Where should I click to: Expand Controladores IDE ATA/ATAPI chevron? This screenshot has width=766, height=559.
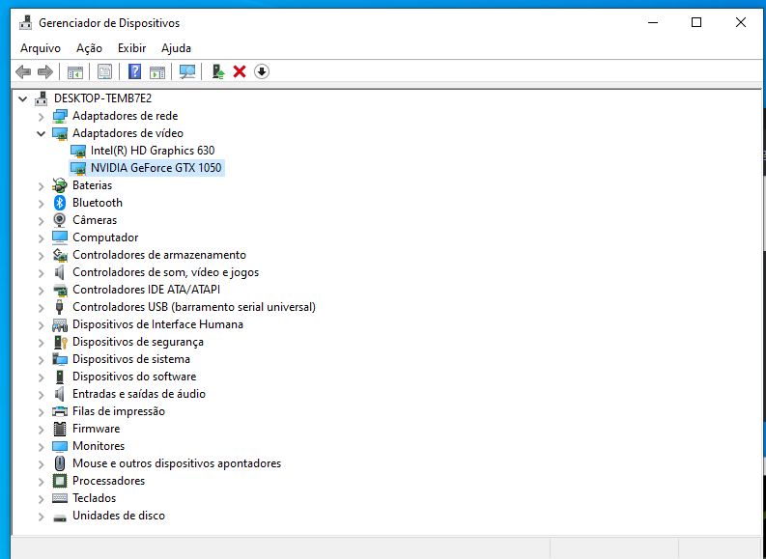pos(41,290)
